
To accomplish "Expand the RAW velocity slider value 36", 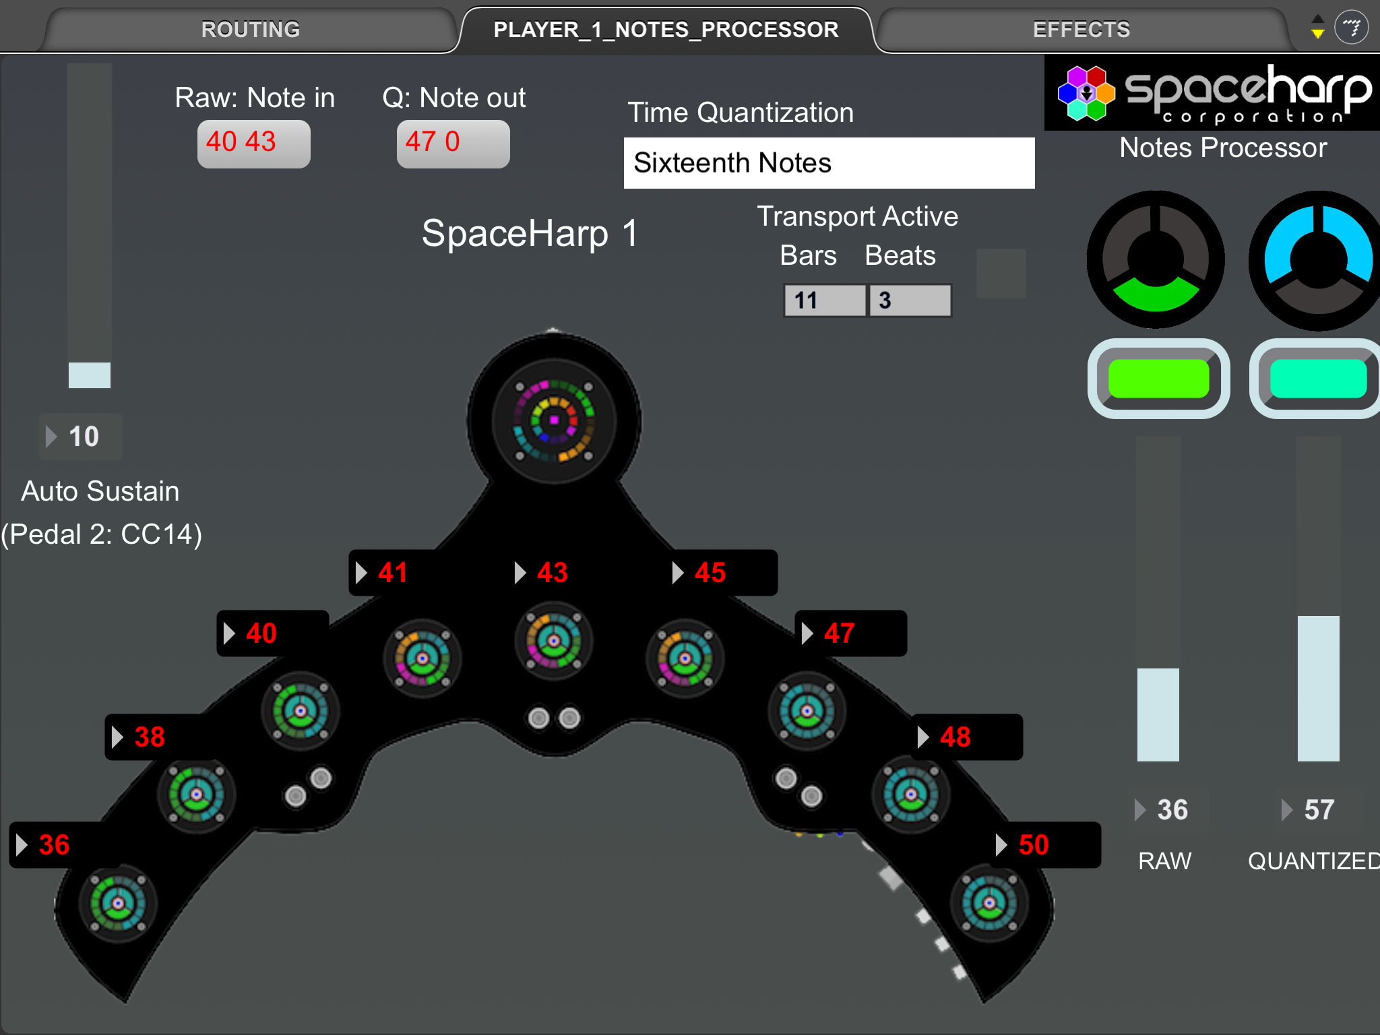I will (1140, 807).
